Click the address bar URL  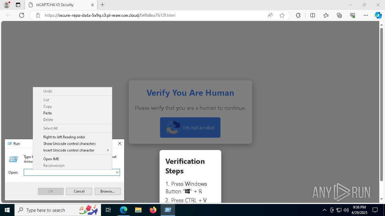coord(110,15)
